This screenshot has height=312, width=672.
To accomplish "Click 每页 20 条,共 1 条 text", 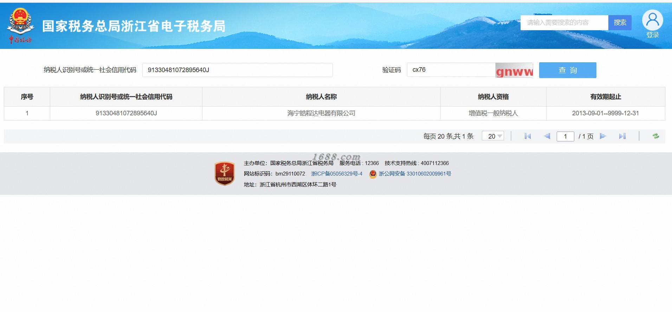I will (448, 136).
